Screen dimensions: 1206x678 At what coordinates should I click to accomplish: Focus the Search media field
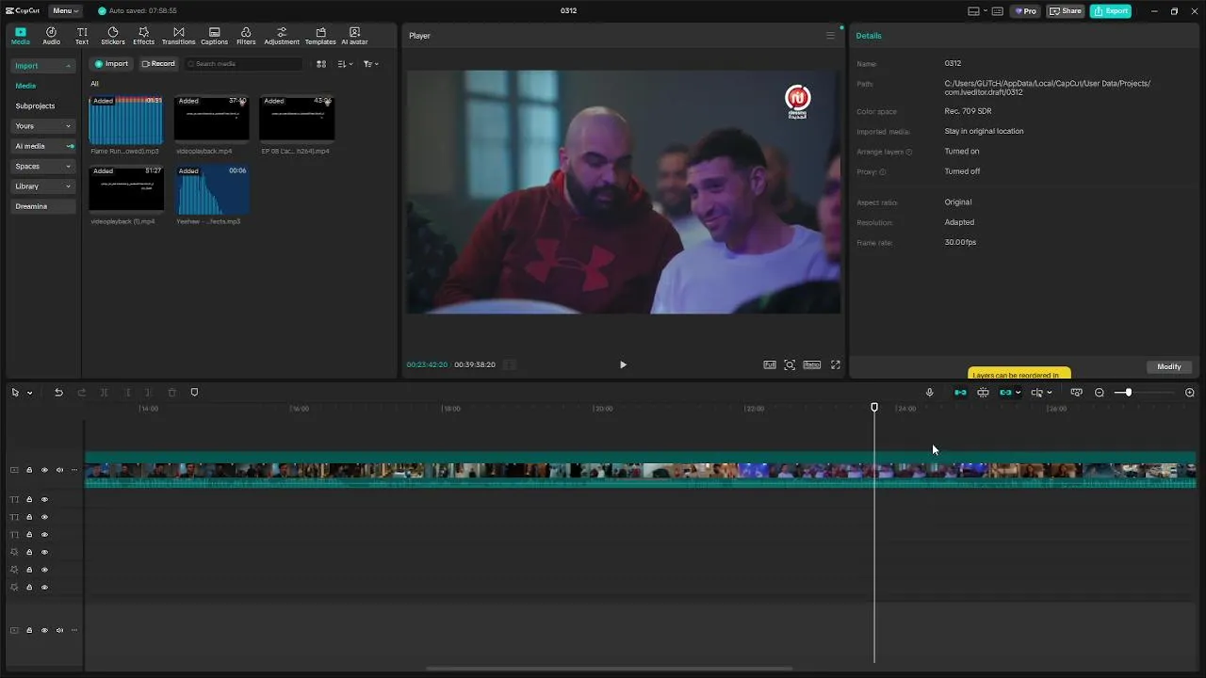244,64
